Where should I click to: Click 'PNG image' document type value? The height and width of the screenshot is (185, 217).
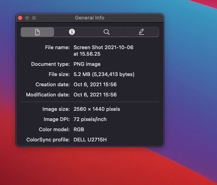click(x=87, y=64)
